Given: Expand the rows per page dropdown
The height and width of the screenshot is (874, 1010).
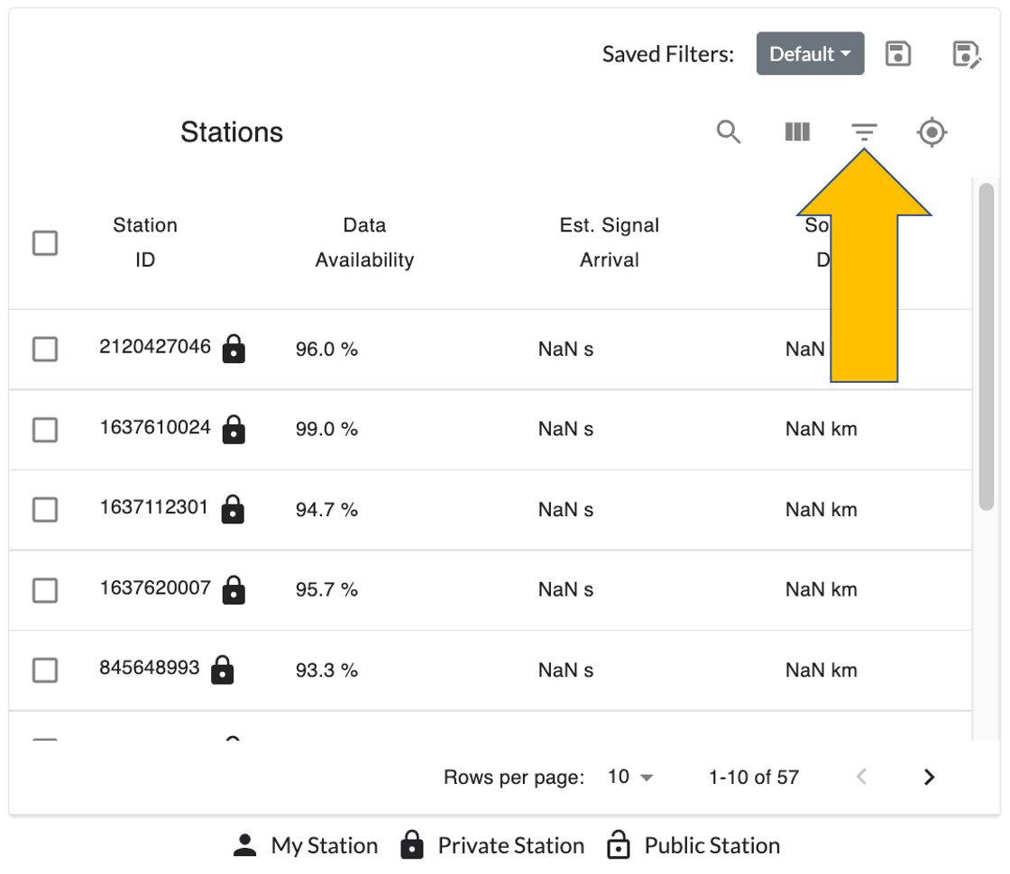Looking at the screenshot, I should [630, 777].
